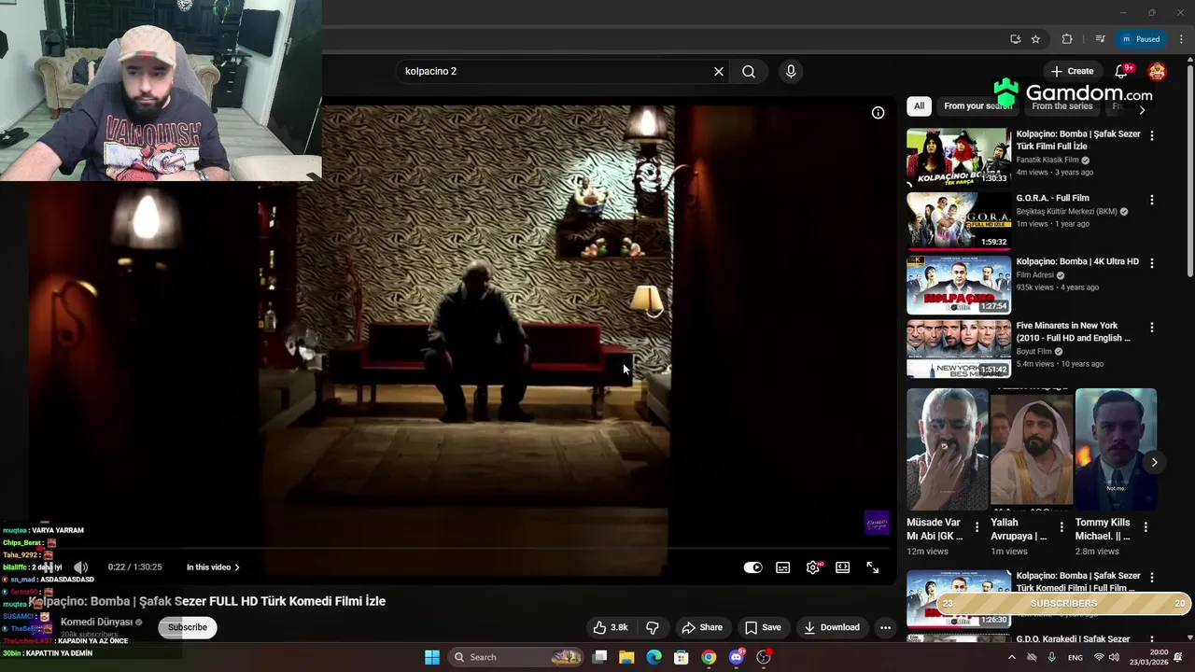
Task: Expand In this video chapters
Action: pyautogui.click(x=213, y=567)
